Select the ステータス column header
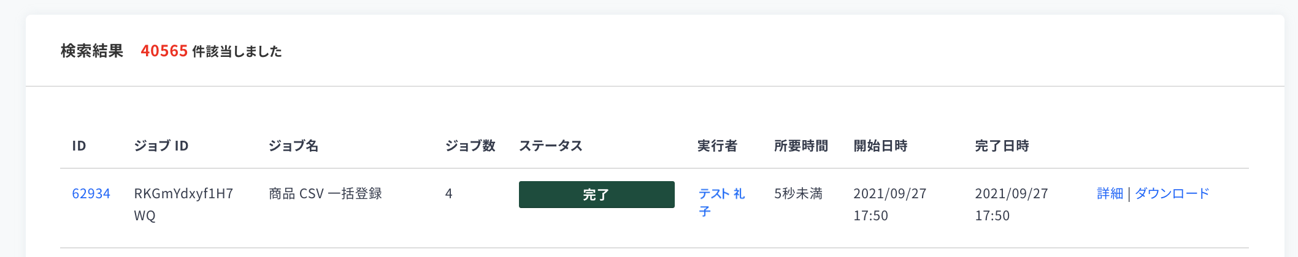 pyautogui.click(x=550, y=146)
